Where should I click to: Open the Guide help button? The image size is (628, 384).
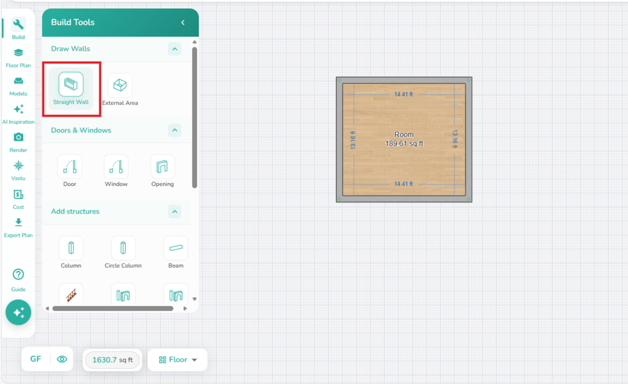(18, 279)
